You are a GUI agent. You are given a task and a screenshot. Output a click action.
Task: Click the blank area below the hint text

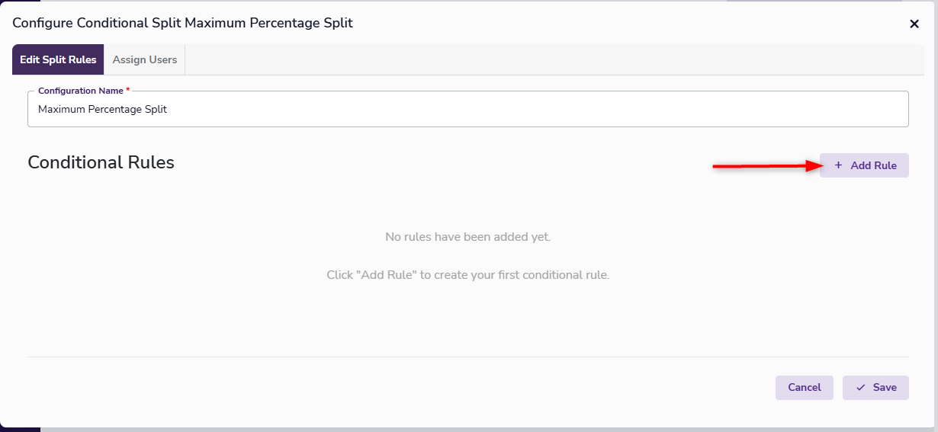468,320
